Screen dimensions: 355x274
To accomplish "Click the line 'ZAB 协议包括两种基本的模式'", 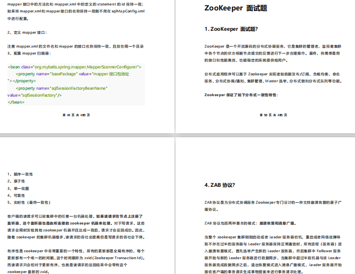I will pos(250,223).
